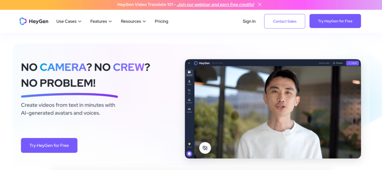This screenshot has height=170, width=382.
Task: Close the webinar announcement banner
Action: (260, 4)
